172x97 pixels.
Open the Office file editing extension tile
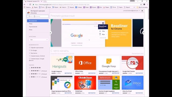coord(62,85)
